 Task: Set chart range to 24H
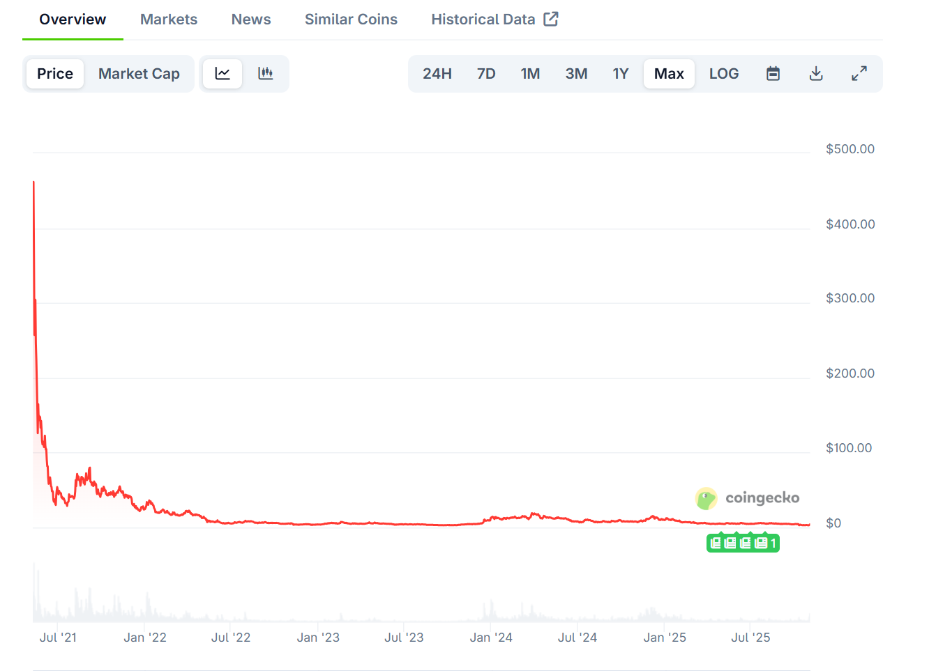[x=437, y=74]
